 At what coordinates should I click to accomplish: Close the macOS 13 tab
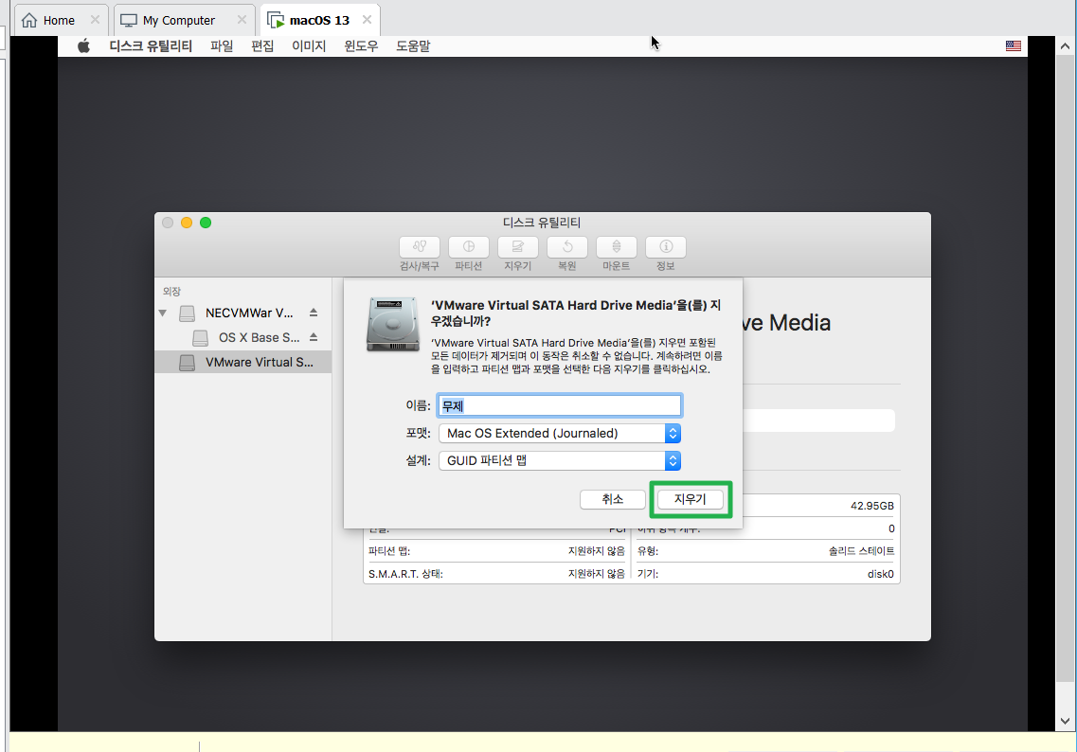pos(367,20)
